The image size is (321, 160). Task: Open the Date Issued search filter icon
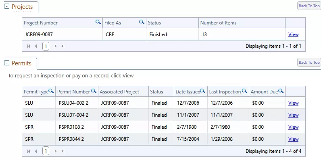203,91
